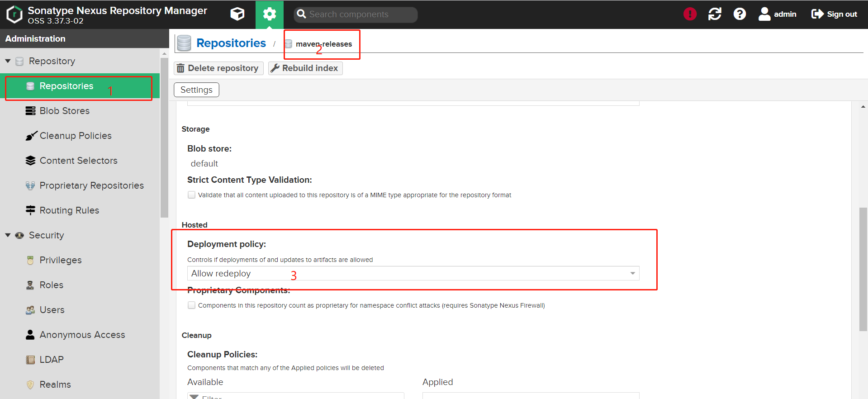The image size is (868, 399).
Task: Click the Deployment policy label
Action: pyautogui.click(x=227, y=244)
